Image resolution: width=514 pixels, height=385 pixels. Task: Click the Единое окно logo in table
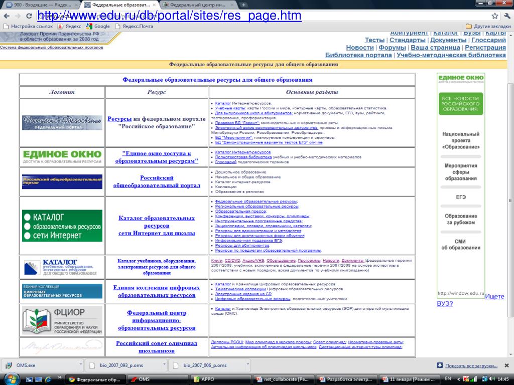(62, 156)
